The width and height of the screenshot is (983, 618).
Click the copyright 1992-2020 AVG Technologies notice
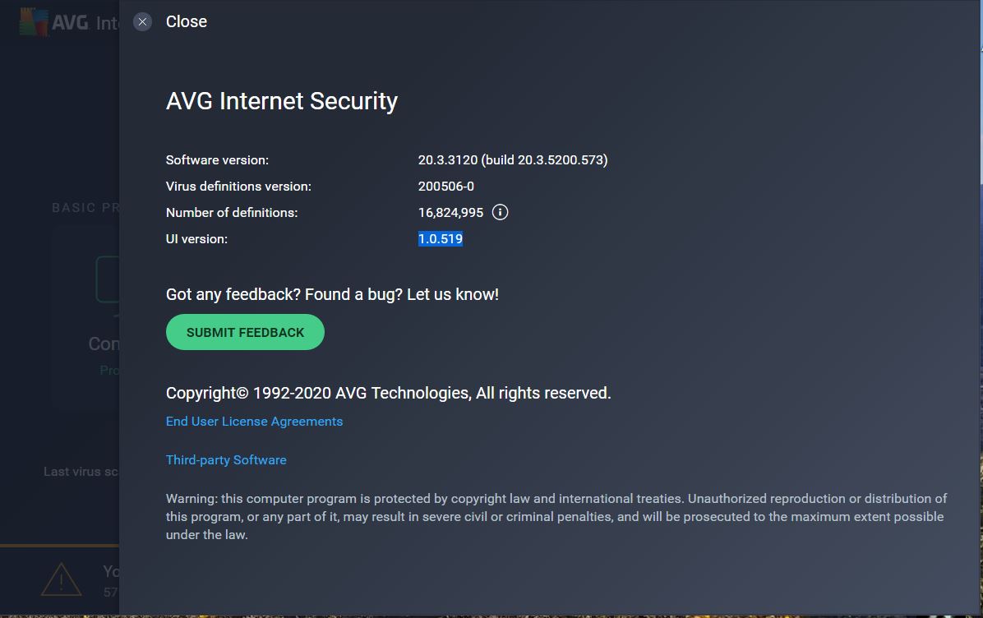388,392
